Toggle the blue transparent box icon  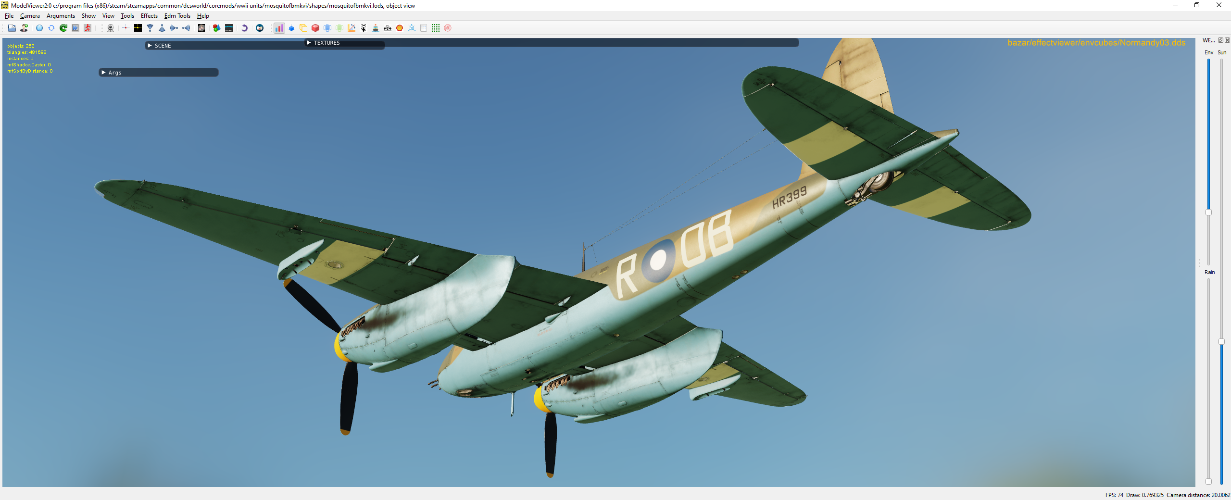point(327,28)
